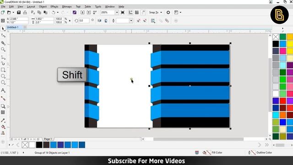The image size is (293, 165).
Task: Select the Page 1 tab
Action: pos(48,139)
